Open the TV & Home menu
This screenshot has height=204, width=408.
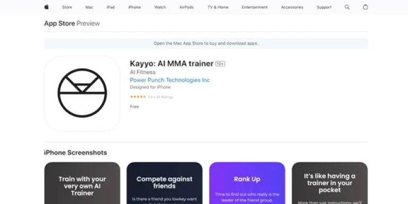pos(218,7)
